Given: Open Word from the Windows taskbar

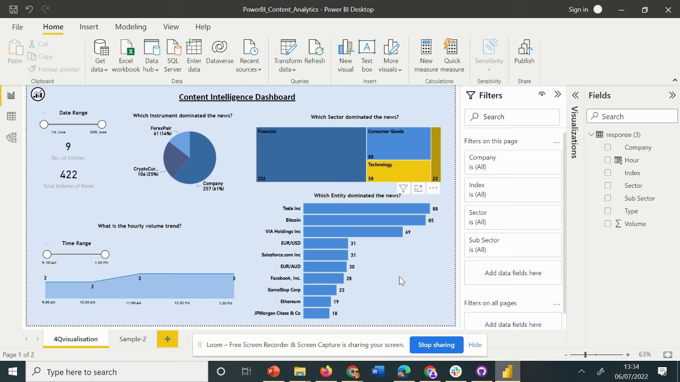Looking at the screenshot, I should tap(378, 371).
